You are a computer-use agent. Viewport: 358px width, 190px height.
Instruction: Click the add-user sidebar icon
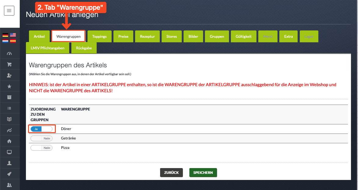pyautogui.click(x=9, y=76)
